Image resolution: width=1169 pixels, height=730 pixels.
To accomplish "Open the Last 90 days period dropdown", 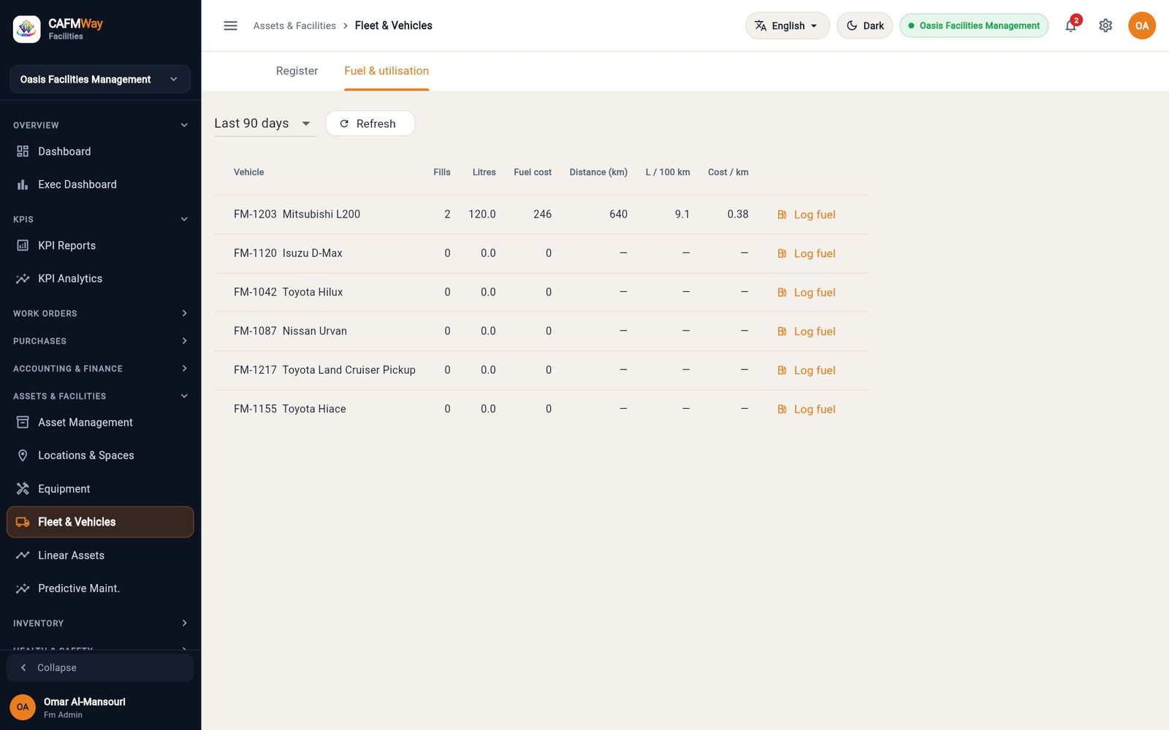I will pos(264,123).
